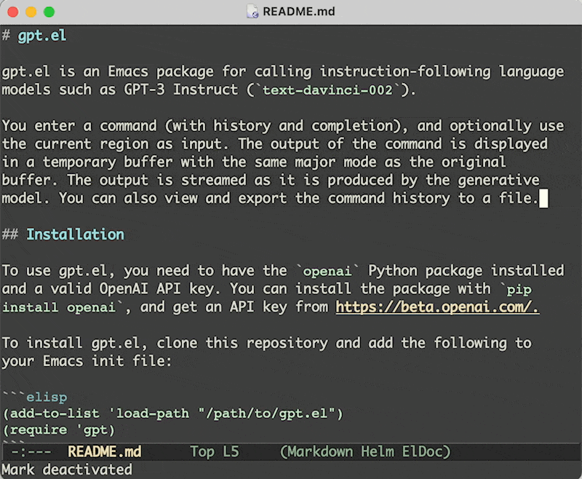The height and width of the screenshot is (479, 582).
Task: Click the (add-to-list 'load-path line
Action: pyautogui.click(x=173, y=413)
